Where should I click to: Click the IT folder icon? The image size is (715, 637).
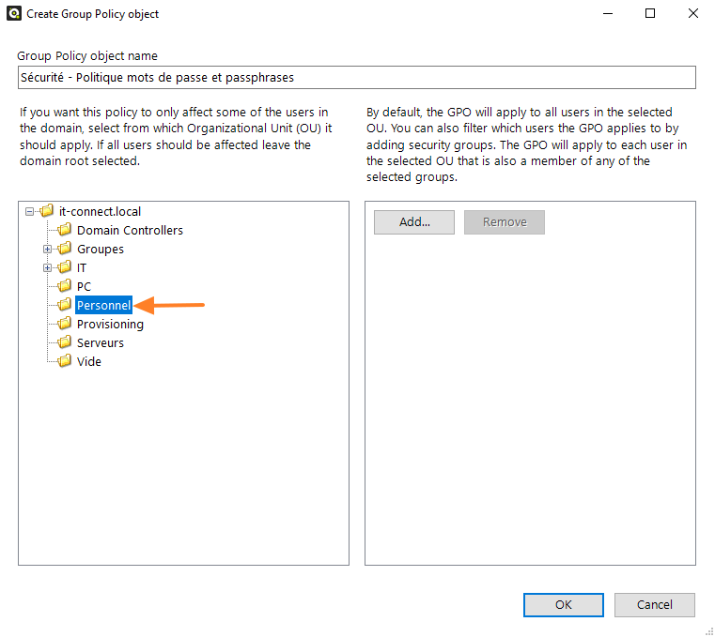[65, 267]
